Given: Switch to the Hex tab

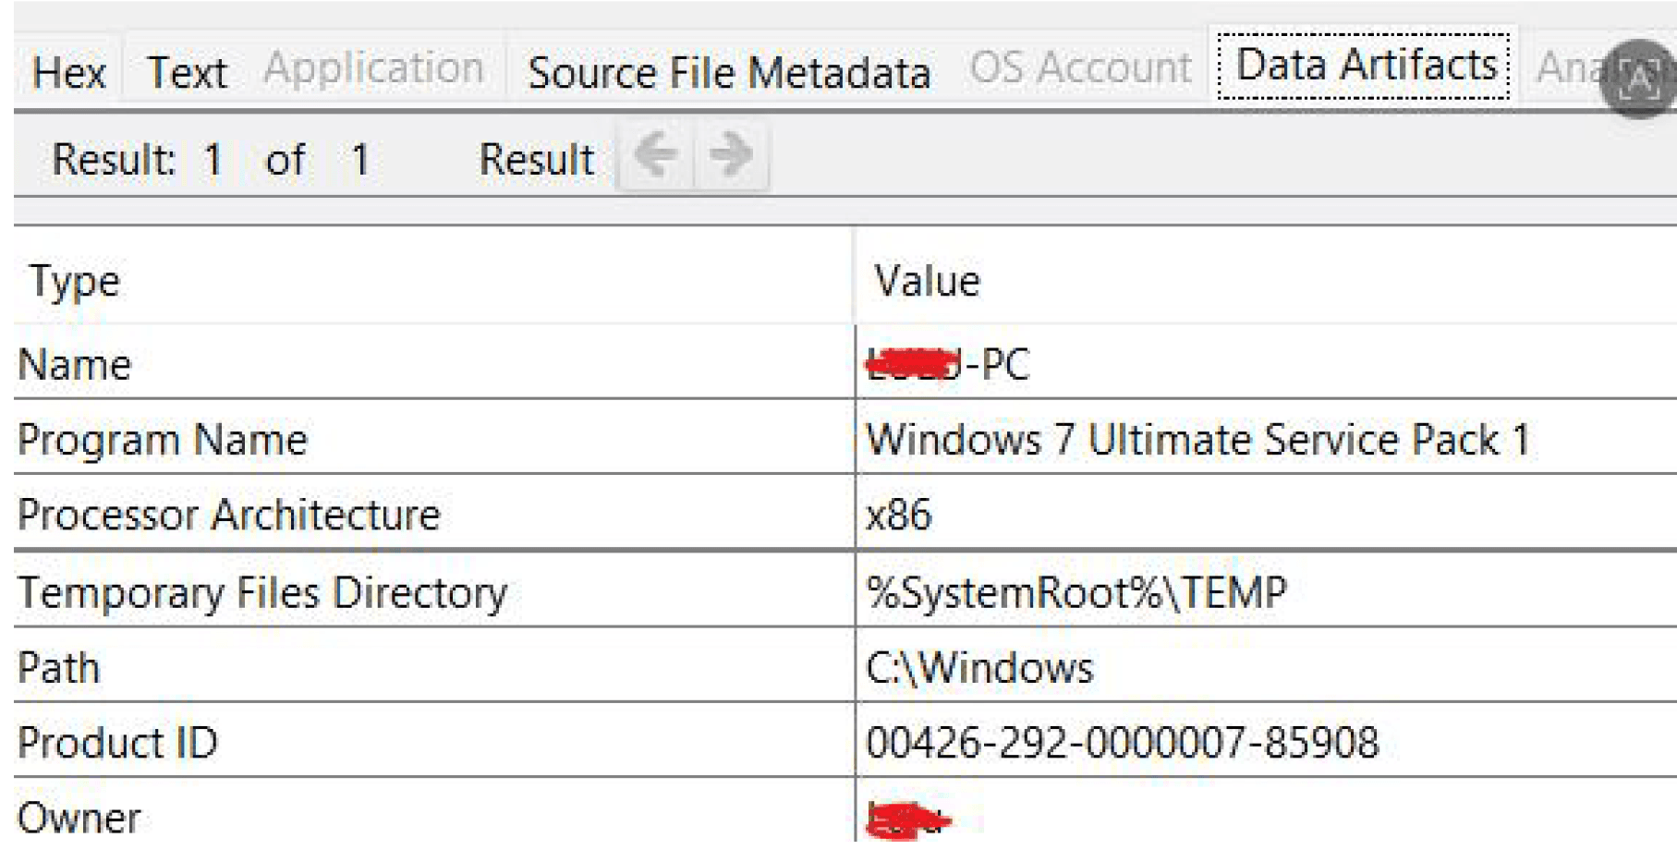Looking at the screenshot, I should [x=68, y=72].
